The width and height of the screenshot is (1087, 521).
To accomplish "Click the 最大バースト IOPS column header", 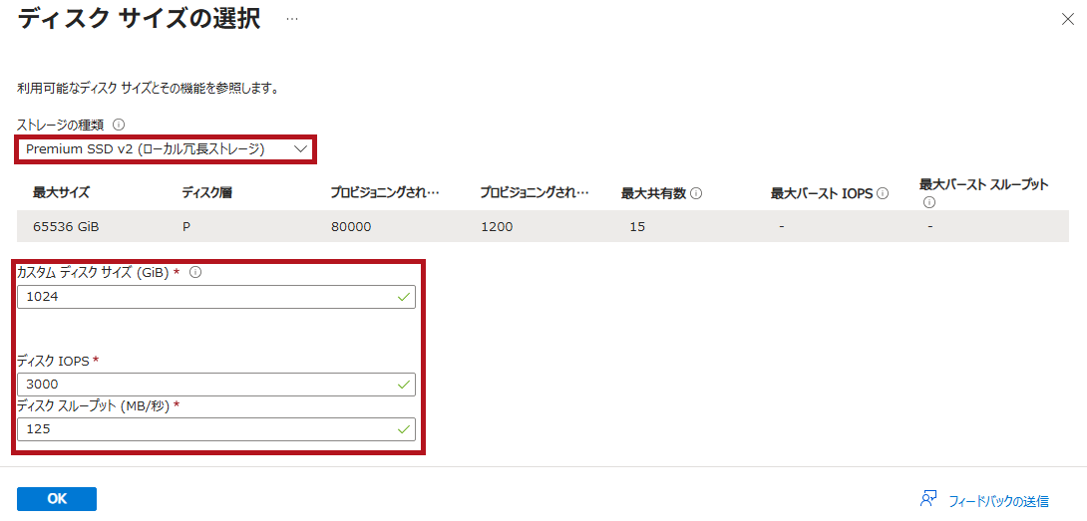I will [x=822, y=193].
